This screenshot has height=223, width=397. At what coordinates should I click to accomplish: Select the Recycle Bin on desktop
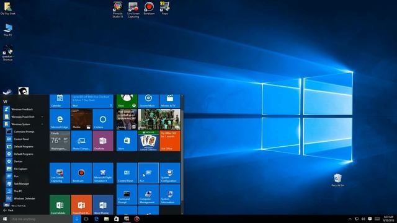click(x=337, y=180)
